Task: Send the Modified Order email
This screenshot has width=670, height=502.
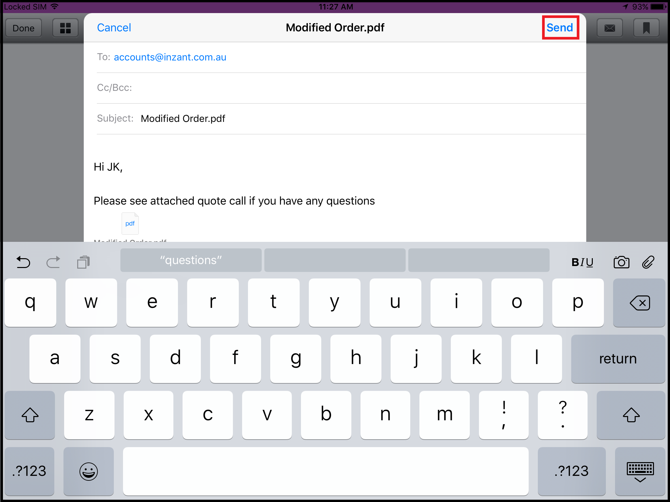Action: pos(560,27)
